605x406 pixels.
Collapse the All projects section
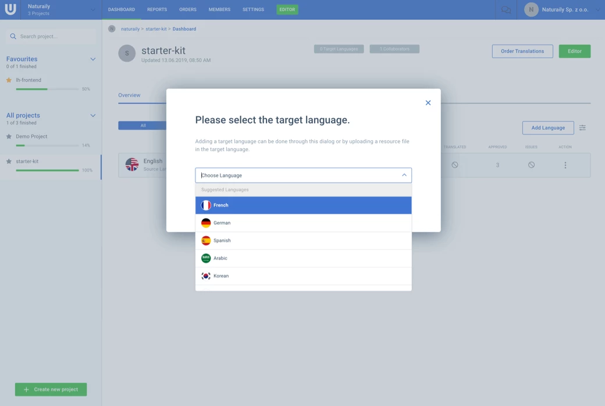click(x=92, y=115)
